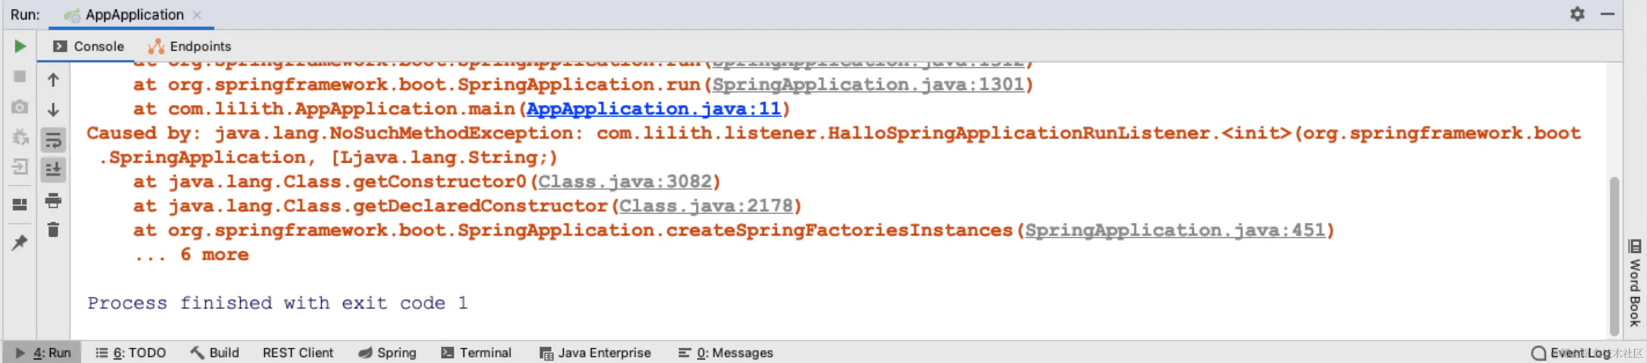Open the Build tool window
1647x363 pixels.
[215, 353]
